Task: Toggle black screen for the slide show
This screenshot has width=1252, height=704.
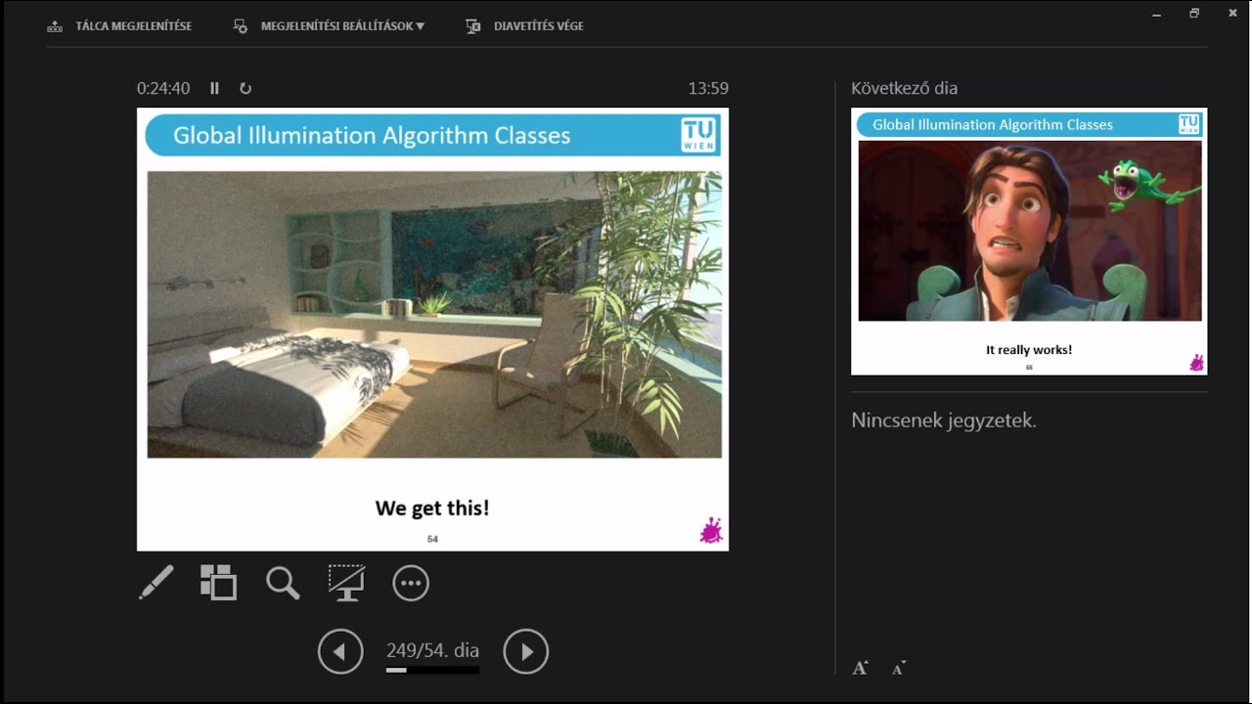Action: pyautogui.click(x=346, y=583)
